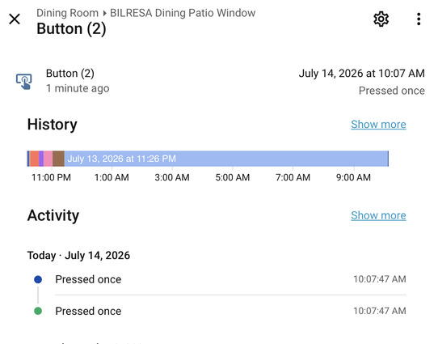The image size is (438, 344).
Task: Open entity settings gear
Action: point(381,19)
